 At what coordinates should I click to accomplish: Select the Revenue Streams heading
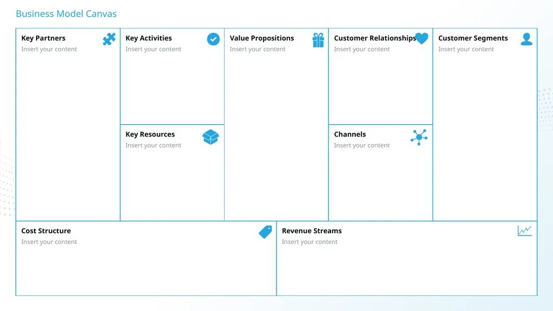(x=312, y=231)
